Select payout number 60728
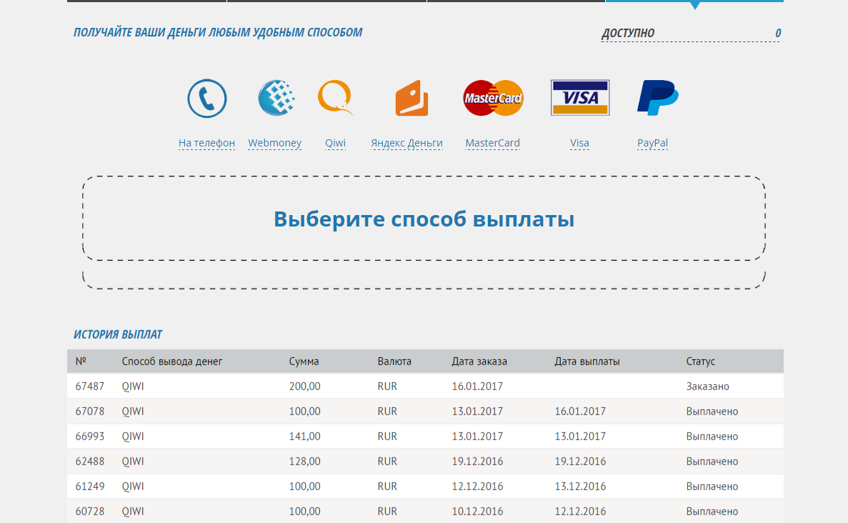 point(90,511)
